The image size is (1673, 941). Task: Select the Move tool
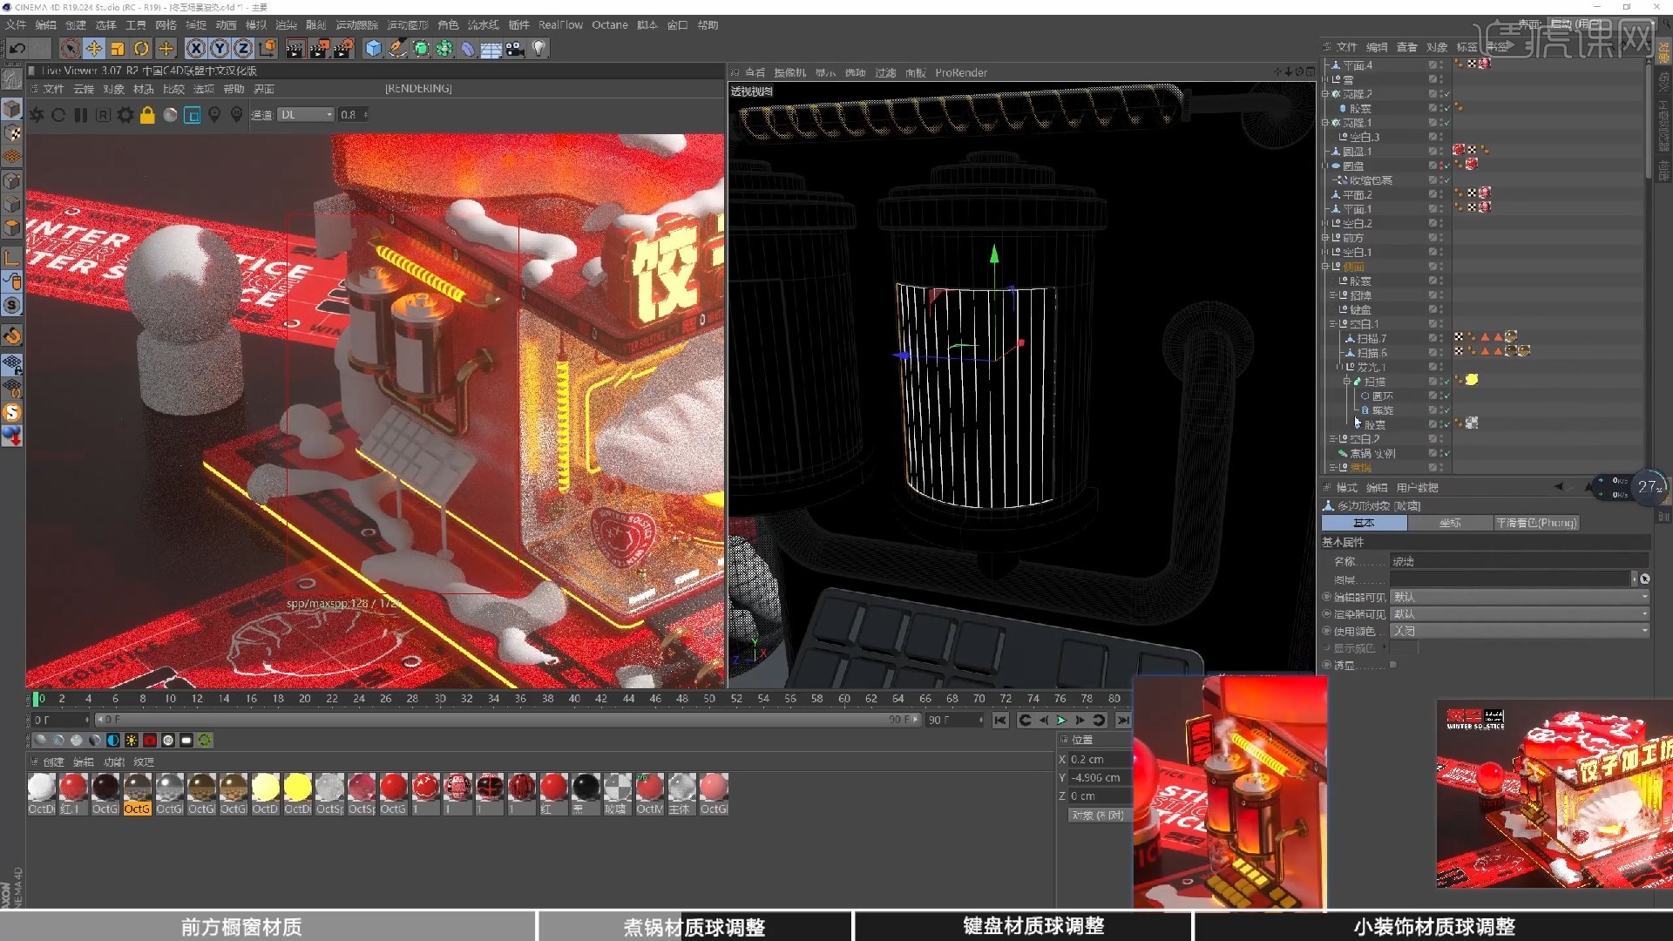[94, 48]
